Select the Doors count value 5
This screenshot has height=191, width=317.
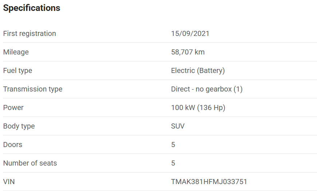(x=173, y=145)
